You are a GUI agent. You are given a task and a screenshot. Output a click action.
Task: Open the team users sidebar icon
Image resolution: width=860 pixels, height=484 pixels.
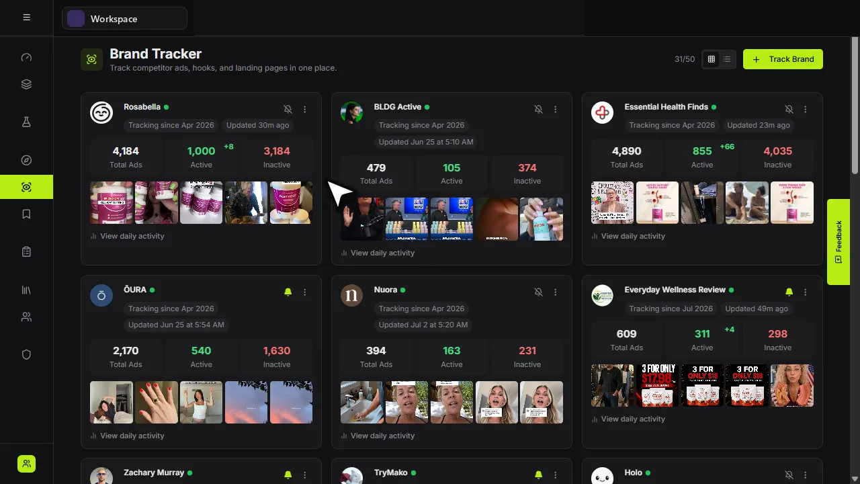coord(26,317)
